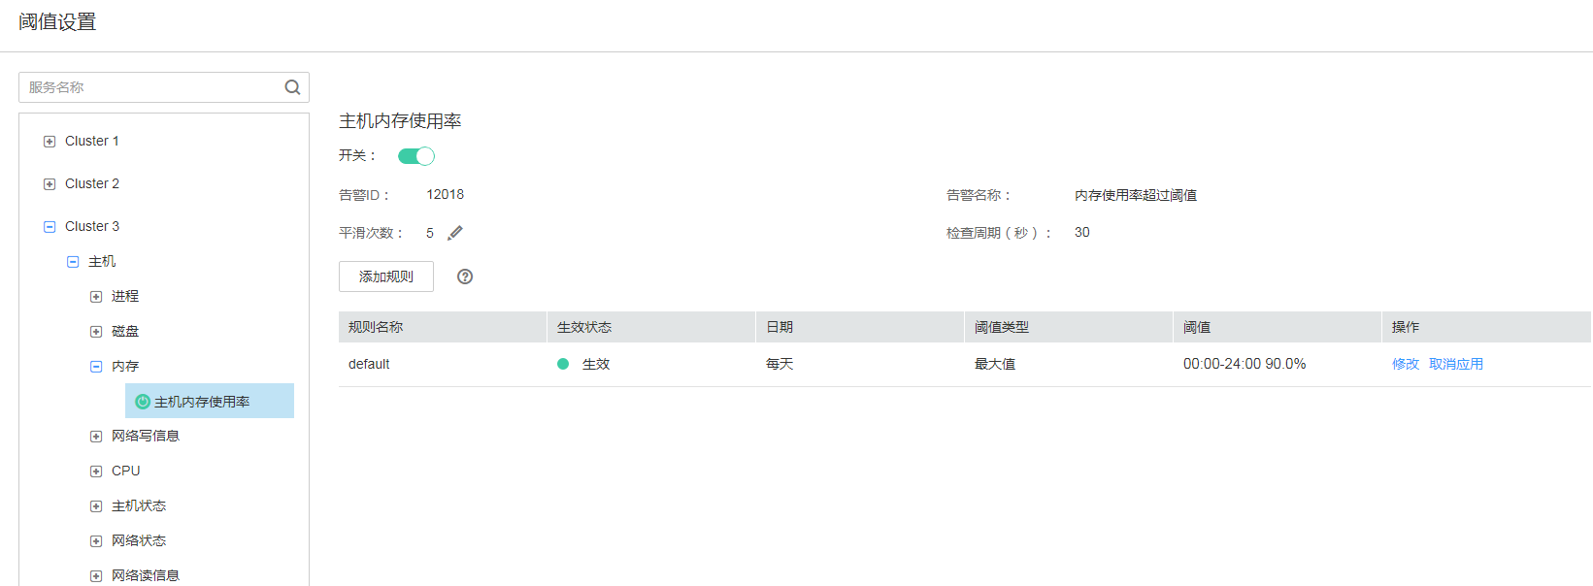Expand the 磁盘 tree node
The width and height of the screenshot is (1593, 586).
coord(96,332)
